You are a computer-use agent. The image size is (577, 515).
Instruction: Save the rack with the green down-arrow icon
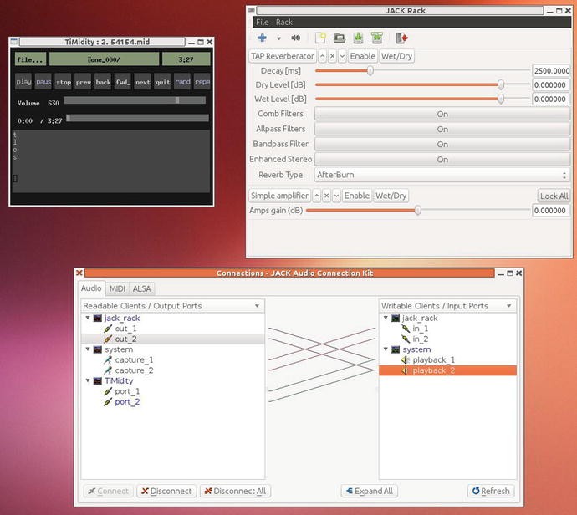(358, 38)
